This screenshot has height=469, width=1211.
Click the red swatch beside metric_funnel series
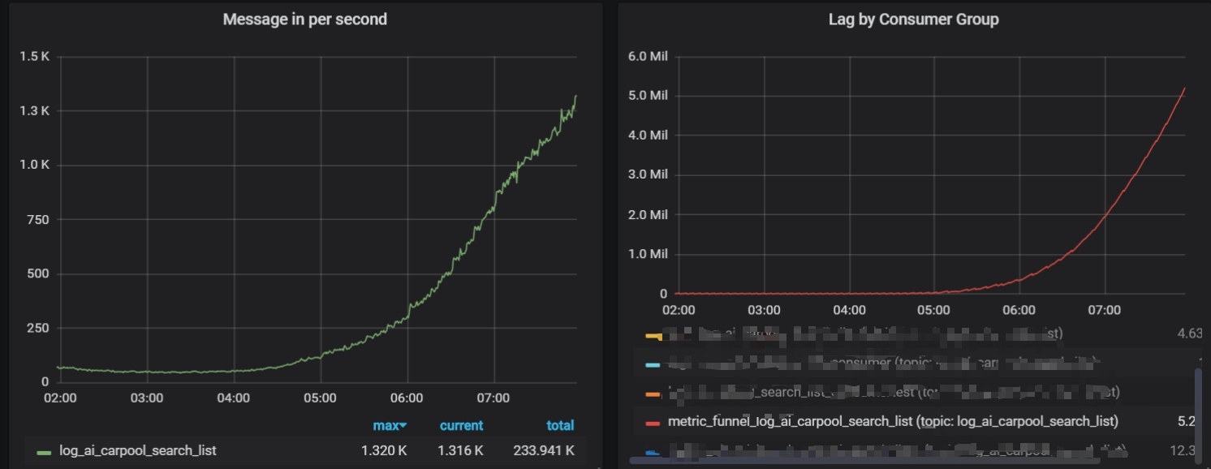653,422
